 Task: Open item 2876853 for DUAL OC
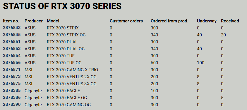coord(12,49)
